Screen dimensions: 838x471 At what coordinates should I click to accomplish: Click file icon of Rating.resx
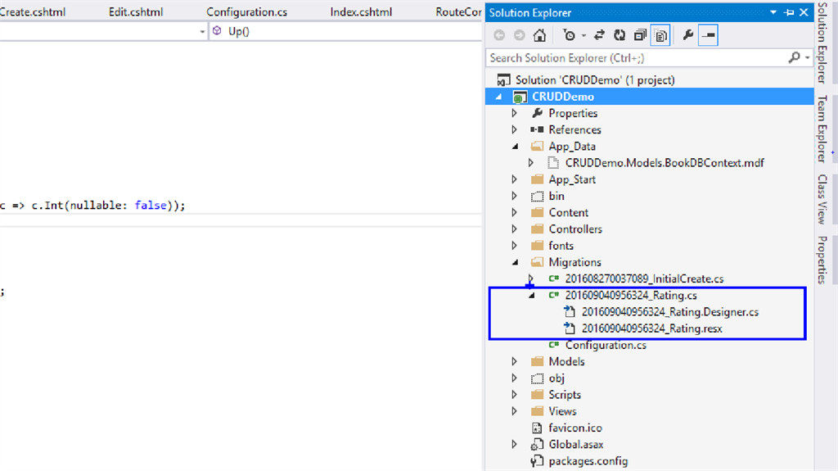(570, 328)
